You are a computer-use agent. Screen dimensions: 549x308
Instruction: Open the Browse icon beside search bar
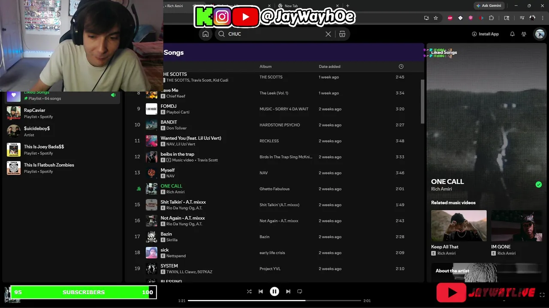point(342,34)
